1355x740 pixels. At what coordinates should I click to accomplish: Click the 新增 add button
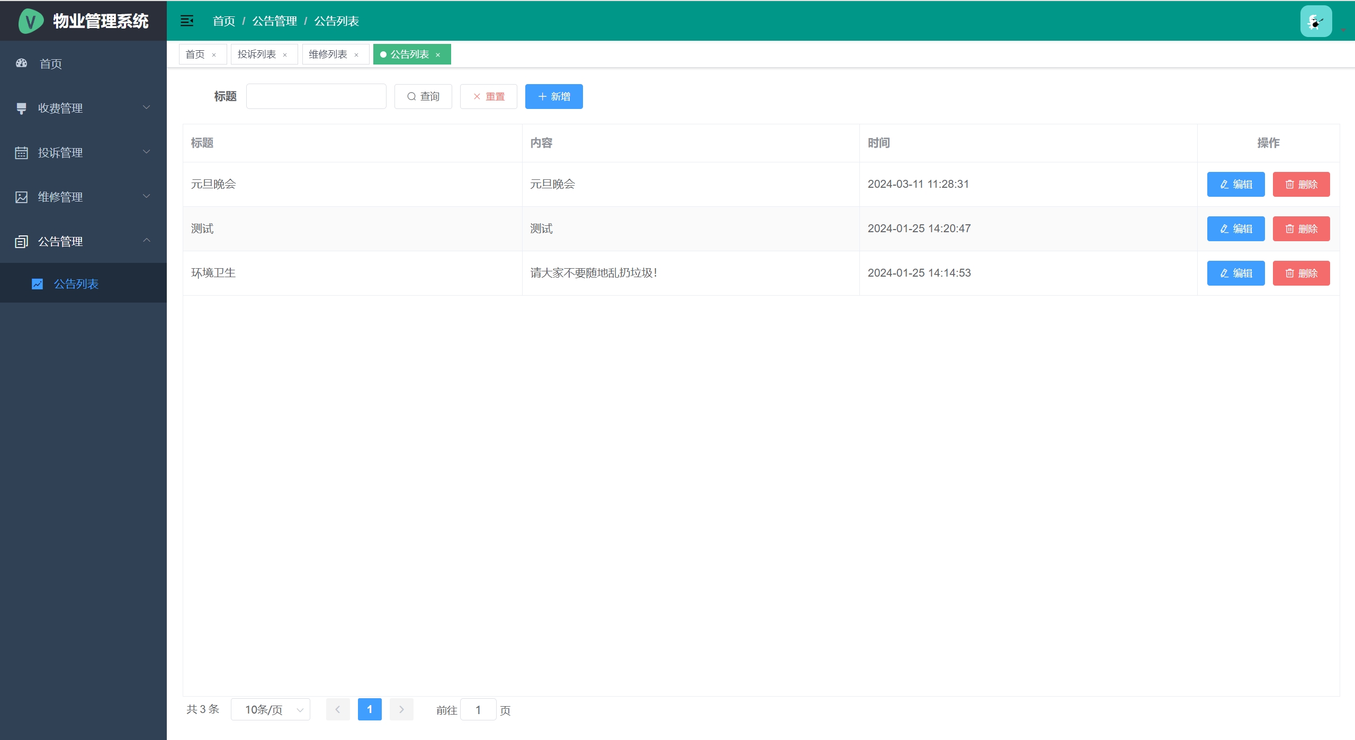pos(554,96)
